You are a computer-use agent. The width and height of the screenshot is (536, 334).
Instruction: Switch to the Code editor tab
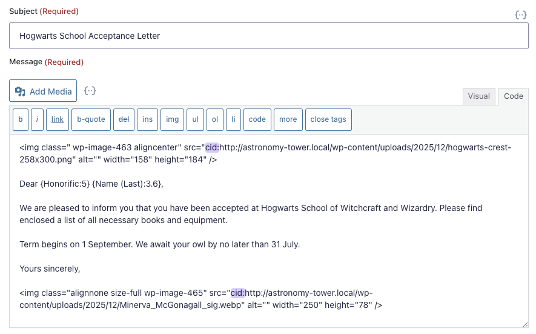pyautogui.click(x=513, y=96)
